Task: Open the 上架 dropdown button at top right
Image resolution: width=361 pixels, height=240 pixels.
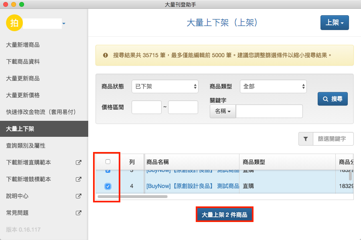Action: [x=335, y=23]
